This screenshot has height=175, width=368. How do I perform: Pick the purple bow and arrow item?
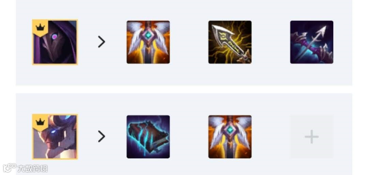tap(311, 42)
